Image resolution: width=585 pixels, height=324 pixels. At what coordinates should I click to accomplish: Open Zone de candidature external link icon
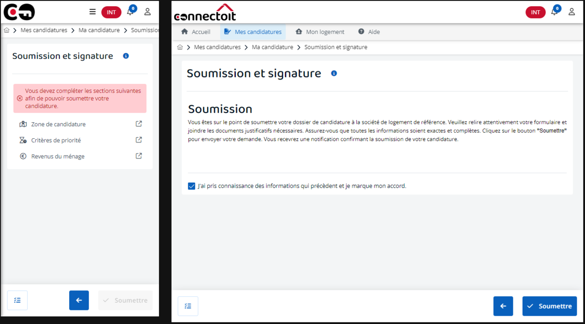[139, 124]
